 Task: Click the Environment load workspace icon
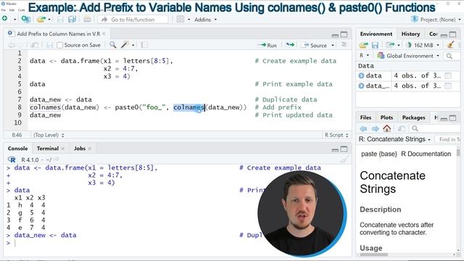(364, 45)
